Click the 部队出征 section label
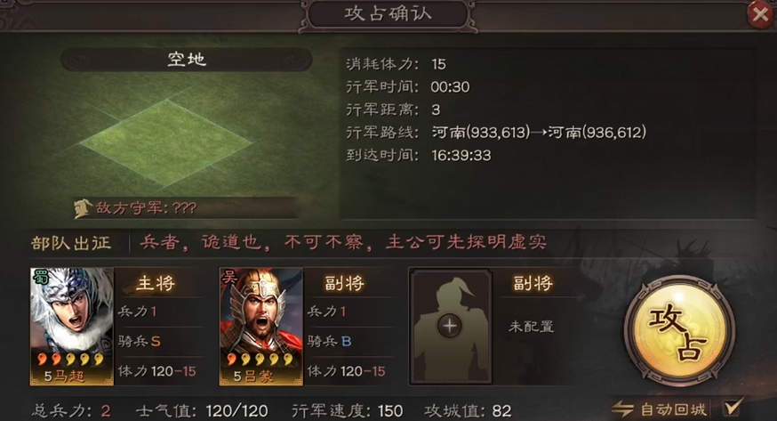The width and height of the screenshot is (777, 421). (71, 243)
